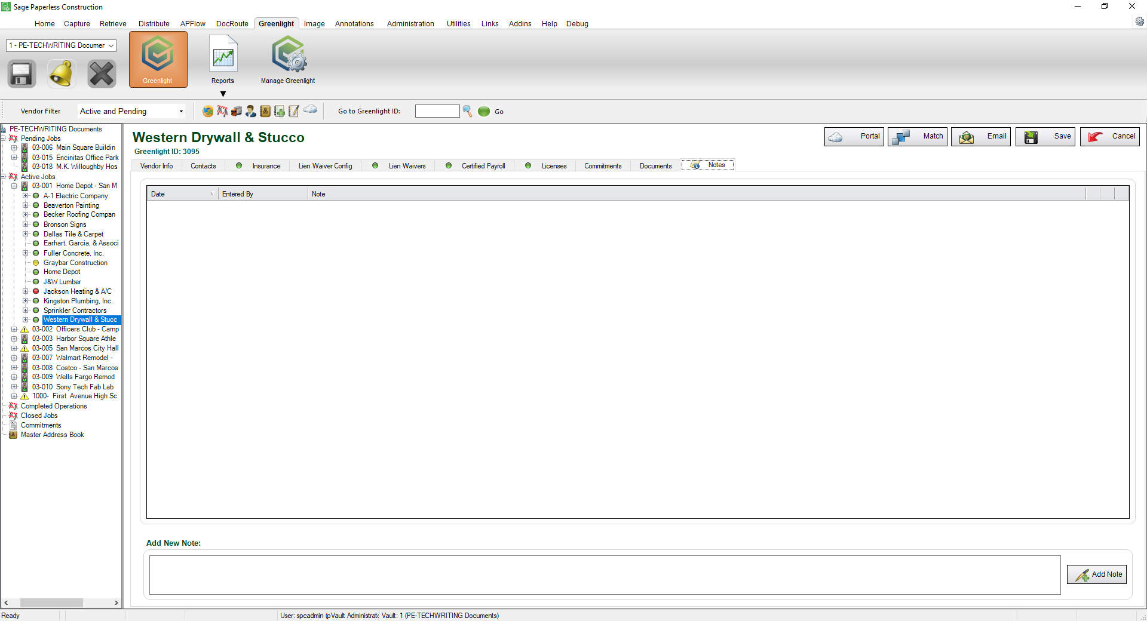Image resolution: width=1147 pixels, height=621 pixels.
Task: Click the Master Address Book tree icon
Action: [x=13, y=435]
